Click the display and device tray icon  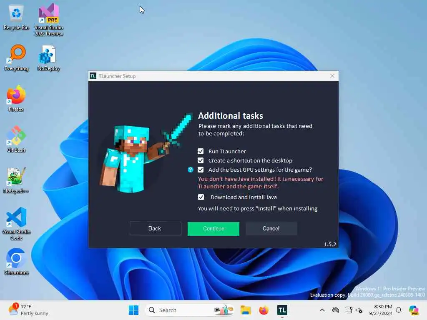tap(348, 310)
